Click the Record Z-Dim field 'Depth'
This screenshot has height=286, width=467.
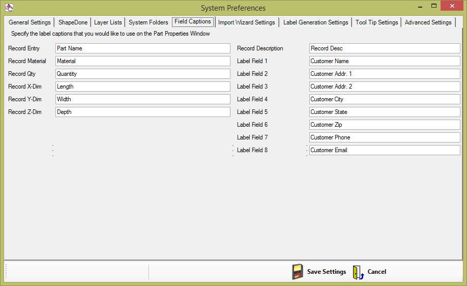click(142, 112)
